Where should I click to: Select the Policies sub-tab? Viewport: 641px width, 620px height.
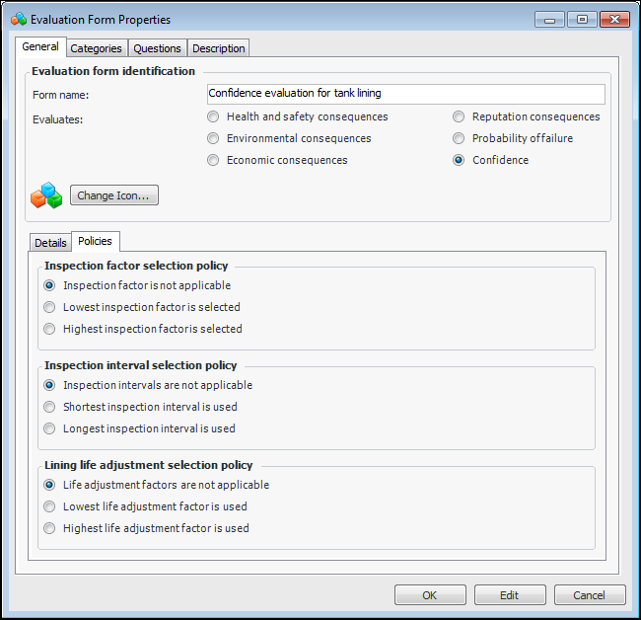(96, 241)
